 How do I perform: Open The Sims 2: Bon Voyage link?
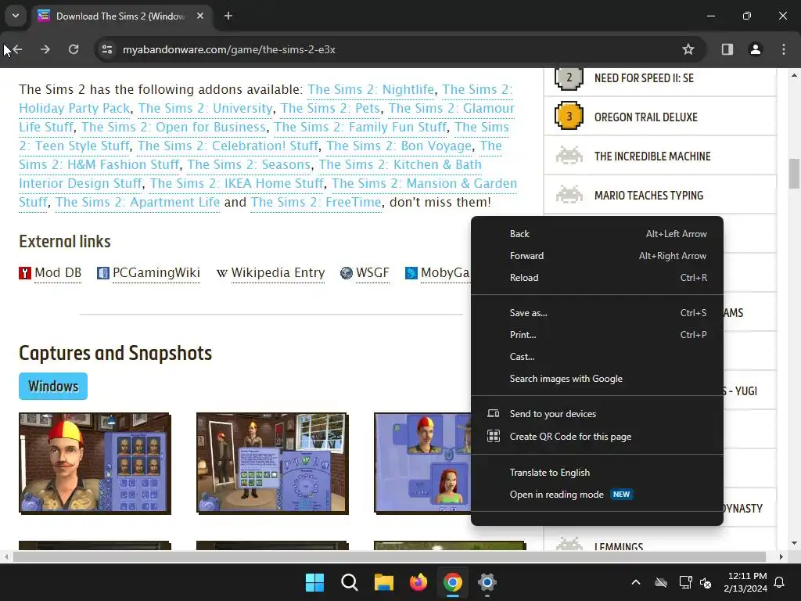pyautogui.click(x=399, y=146)
